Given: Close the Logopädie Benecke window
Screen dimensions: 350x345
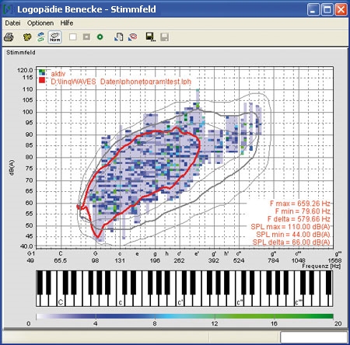Looking at the screenshot, I should [x=341, y=10].
